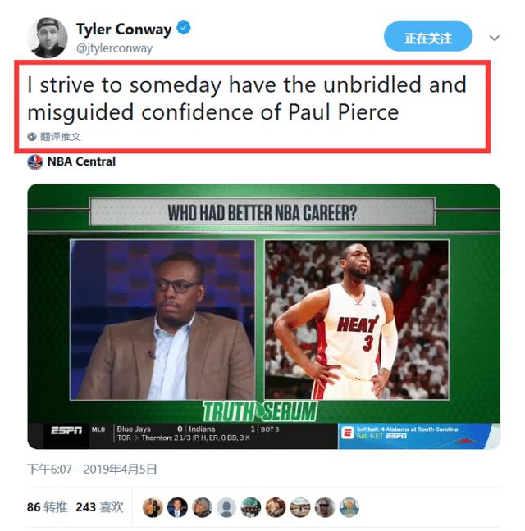Open Tyler Conway's profile avatar
This screenshot has height=531, width=525.
pos(48,38)
